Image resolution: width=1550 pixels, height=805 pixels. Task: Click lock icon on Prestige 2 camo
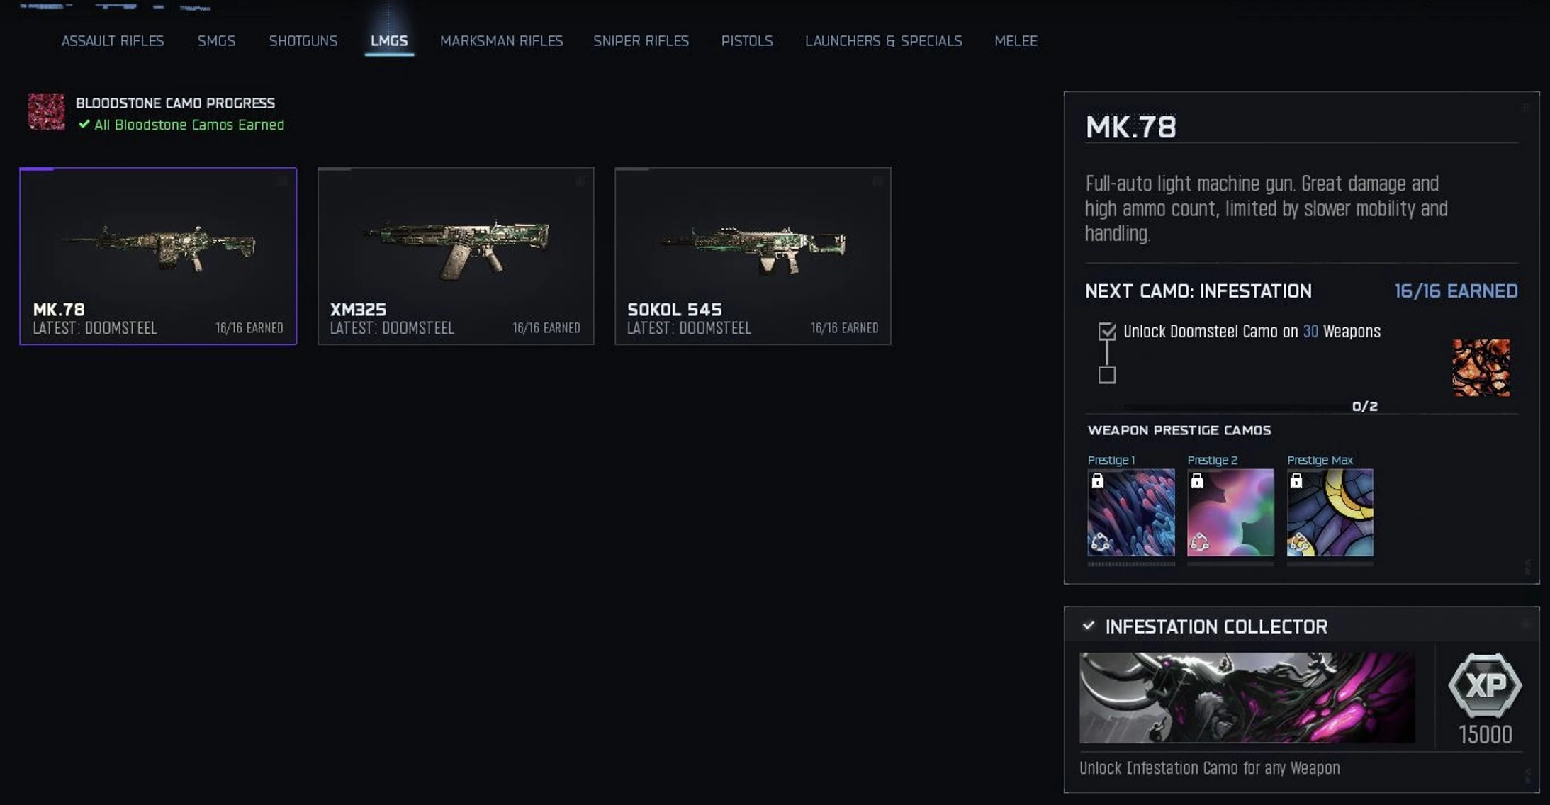click(1197, 481)
